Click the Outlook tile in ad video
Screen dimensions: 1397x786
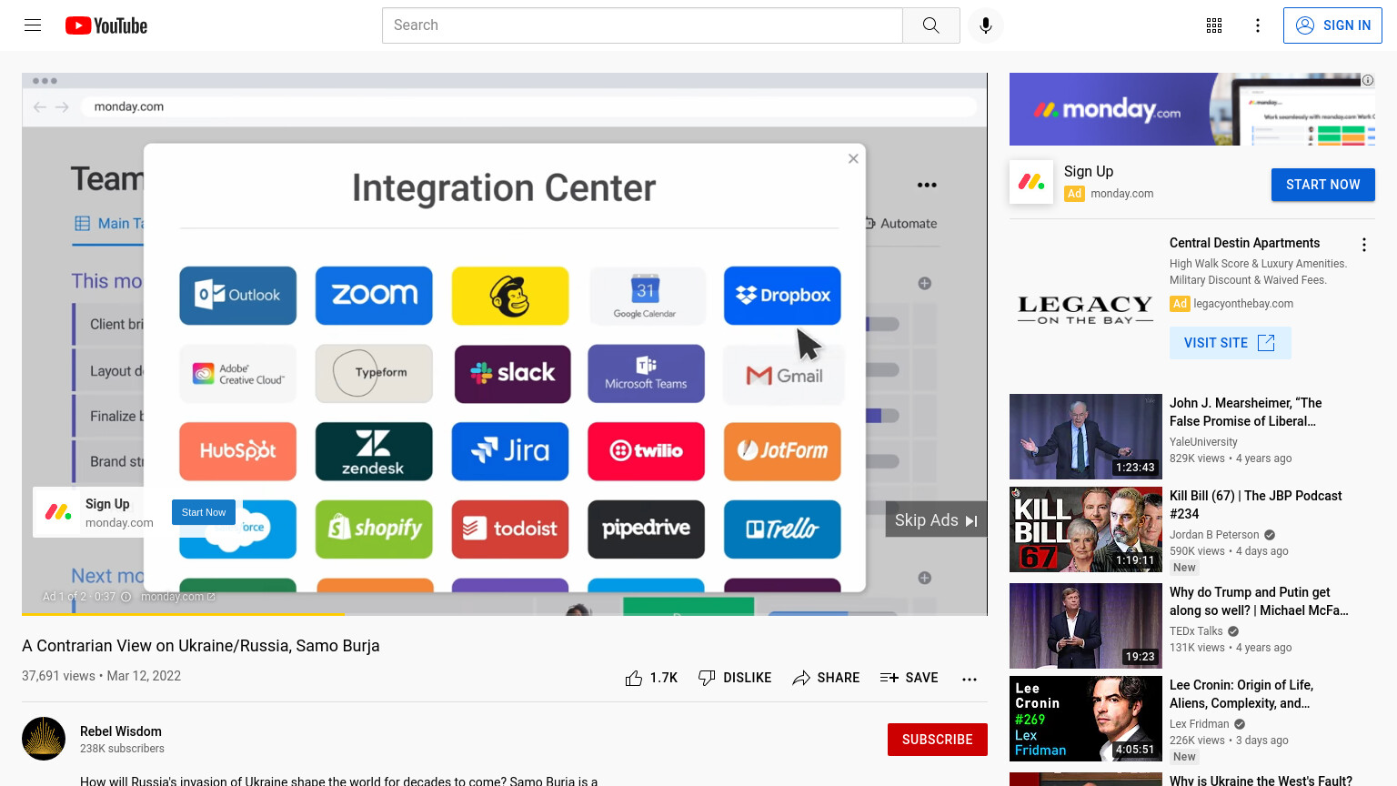click(238, 296)
